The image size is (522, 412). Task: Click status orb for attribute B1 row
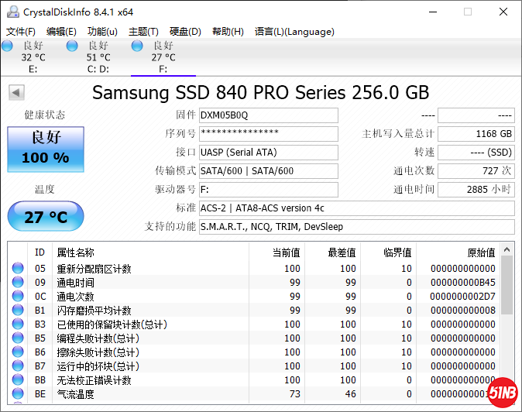coord(18,311)
